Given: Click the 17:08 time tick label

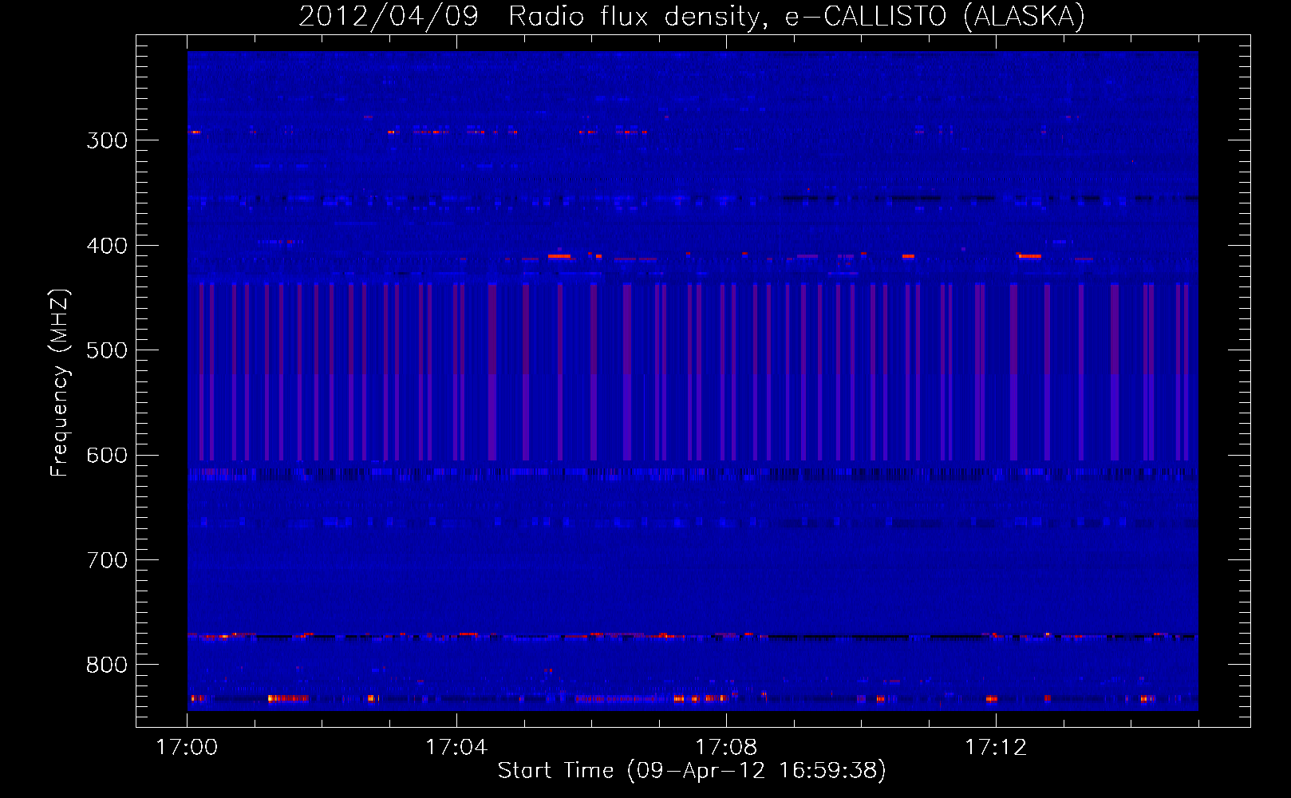Looking at the screenshot, I should [x=726, y=748].
